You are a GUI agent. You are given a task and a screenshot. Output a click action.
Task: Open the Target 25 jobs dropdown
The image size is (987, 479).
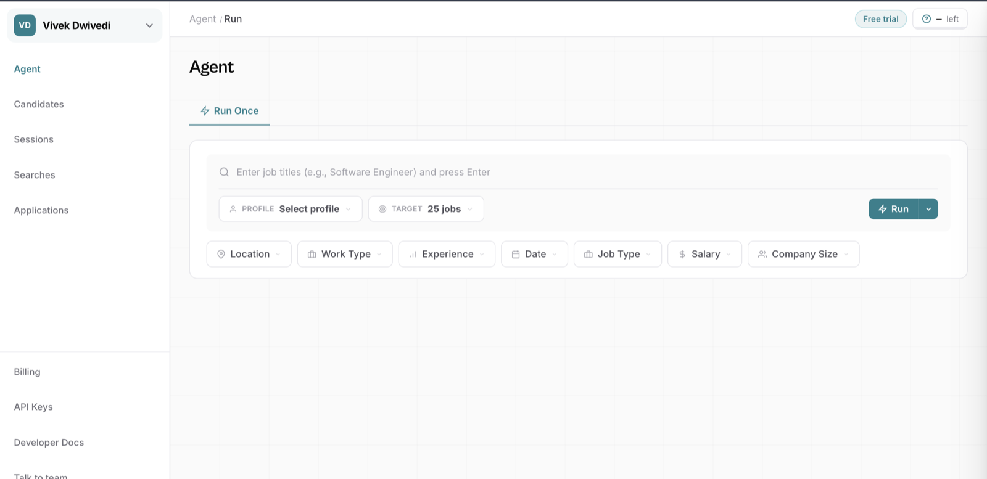426,209
